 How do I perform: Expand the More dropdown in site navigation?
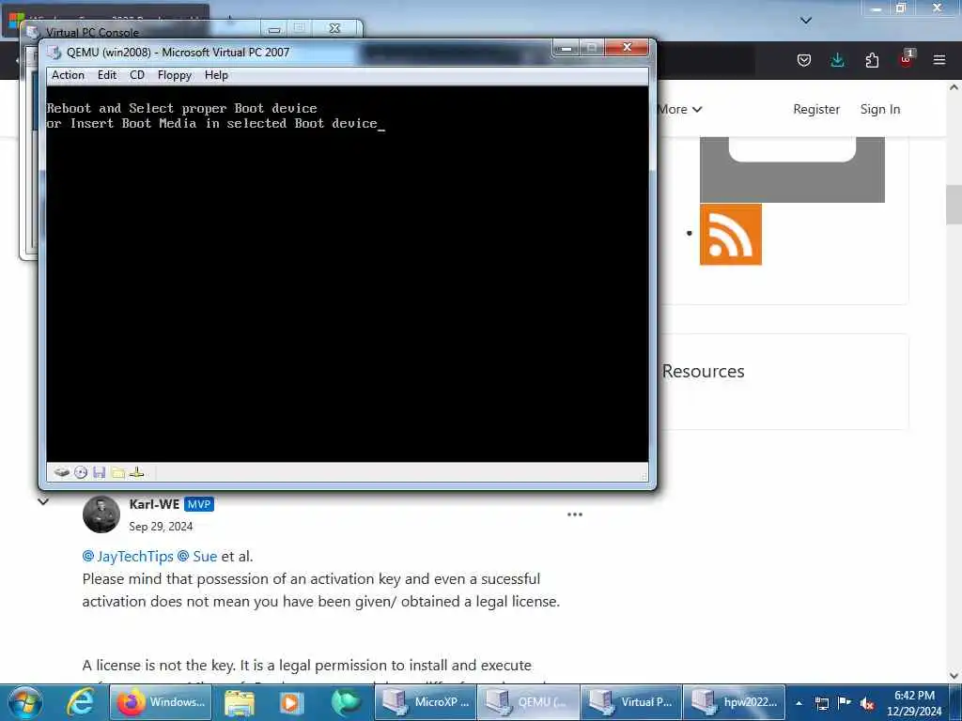(680, 109)
